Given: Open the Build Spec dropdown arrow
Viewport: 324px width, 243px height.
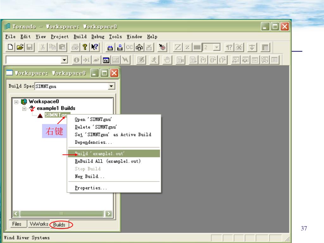Looking at the screenshot, I should pyautogui.click(x=111, y=86).
